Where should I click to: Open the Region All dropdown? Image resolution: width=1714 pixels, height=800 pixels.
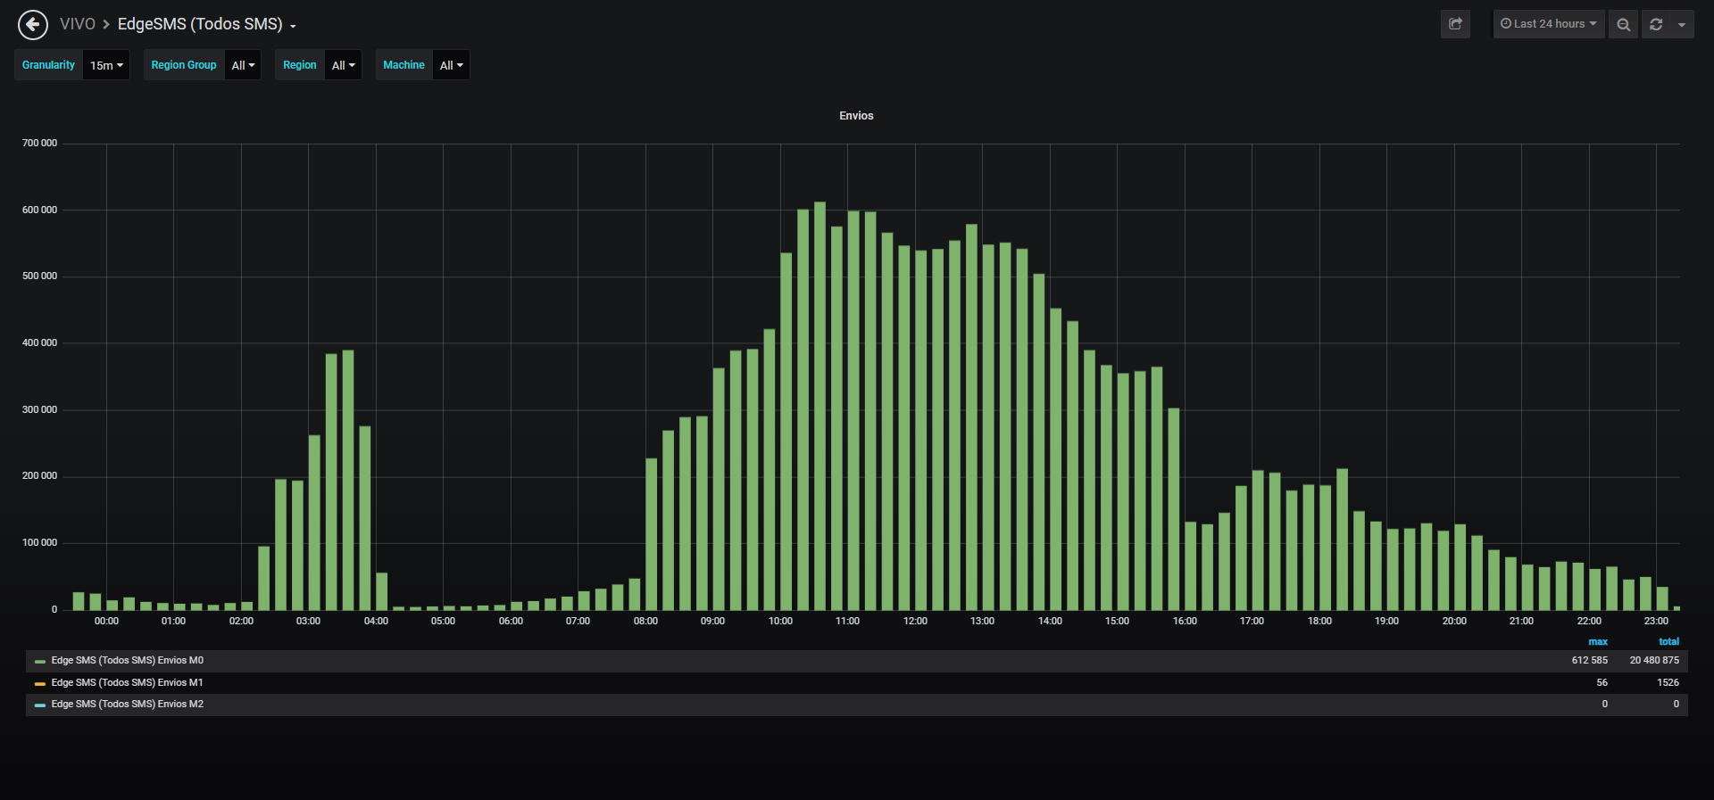point(343,65)
